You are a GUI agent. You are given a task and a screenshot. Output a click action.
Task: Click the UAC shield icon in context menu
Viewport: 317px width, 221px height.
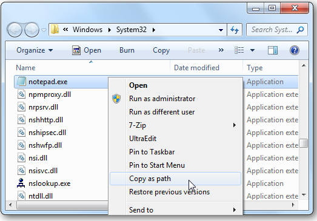[x=116, y=99]
